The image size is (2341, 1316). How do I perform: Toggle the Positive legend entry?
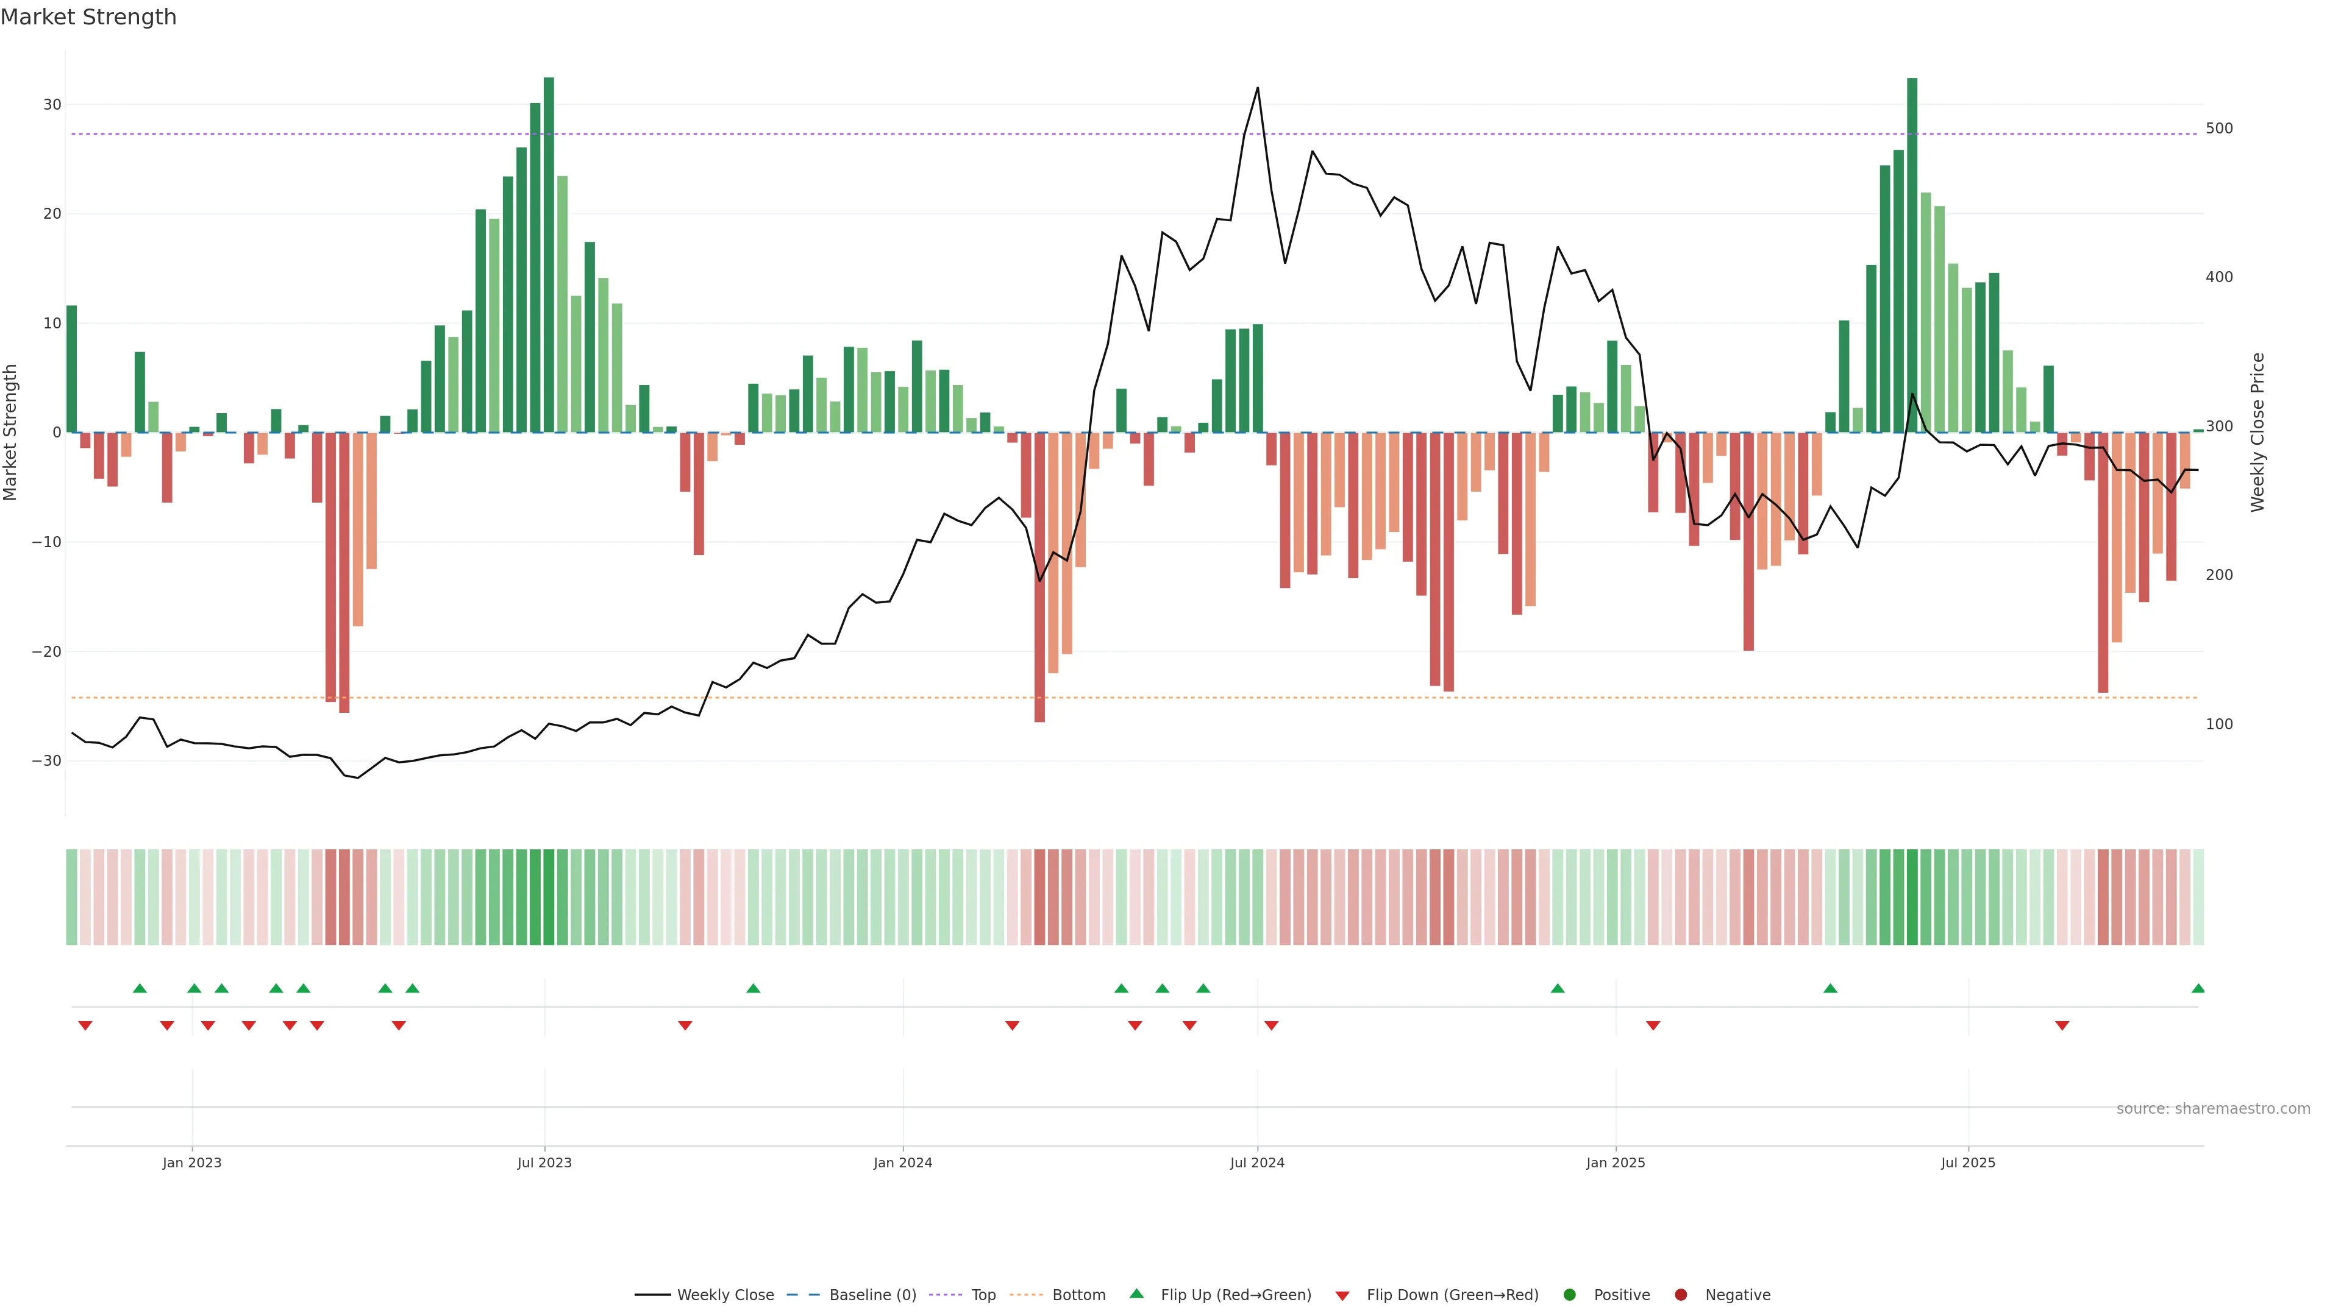[x=1621, y=1295]
